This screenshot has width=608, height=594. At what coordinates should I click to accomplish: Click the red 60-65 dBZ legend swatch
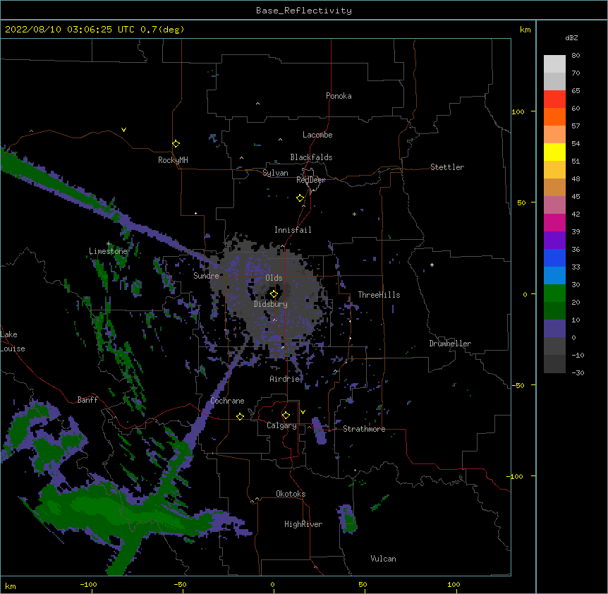coord(554,99)
